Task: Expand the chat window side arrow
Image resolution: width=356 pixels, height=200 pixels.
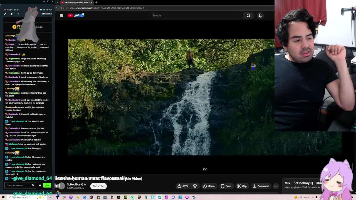Action: pos(1,5)
